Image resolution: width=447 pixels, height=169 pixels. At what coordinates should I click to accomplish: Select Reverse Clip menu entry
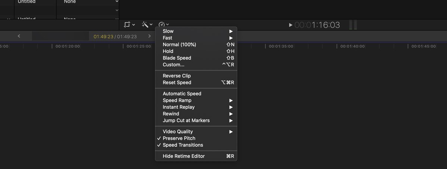tap(196, 76)
